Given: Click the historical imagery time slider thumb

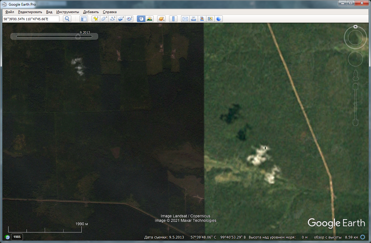Looking at the screenshot, I should pos(78,36).
